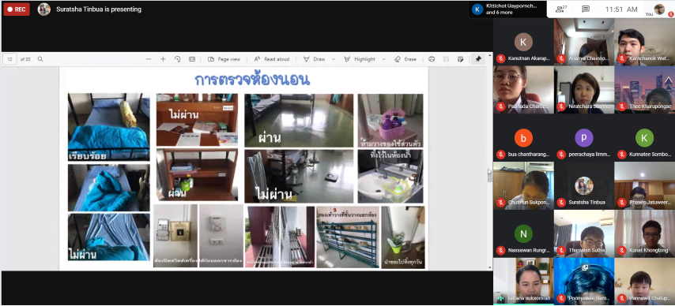Zoom out with the minus icon

(x=149, y=59)
